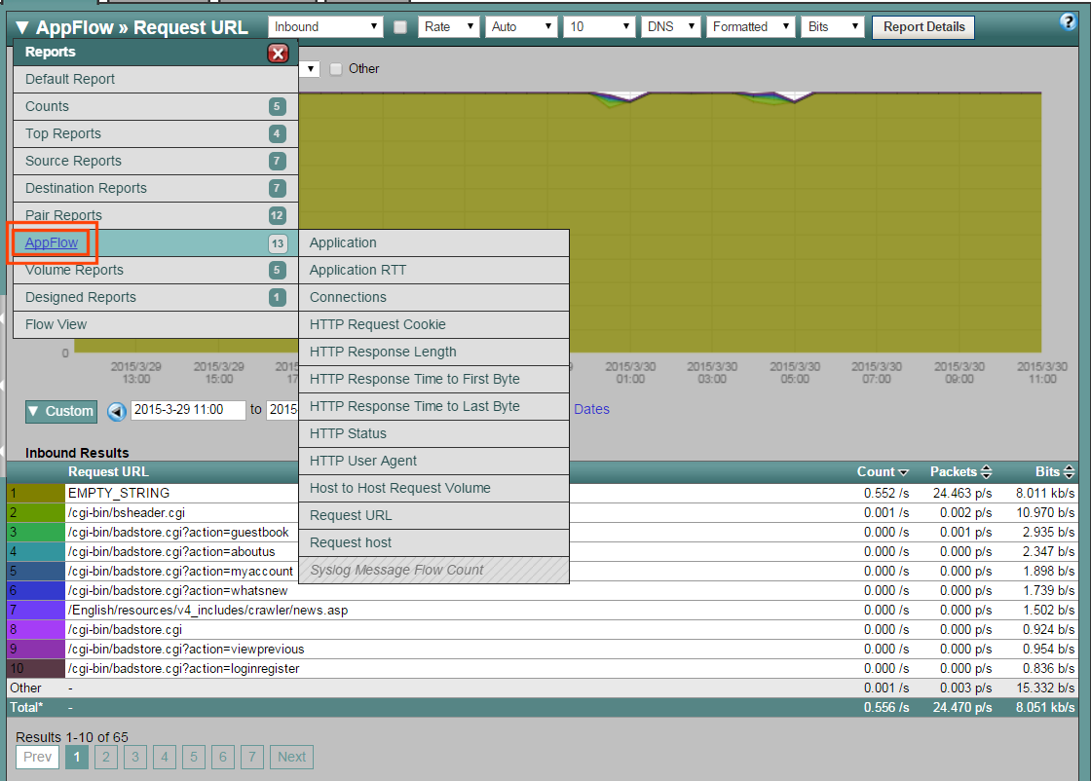Sort results by Packets column arrows
1091x781 pixels.
click(x=986, y=472)
